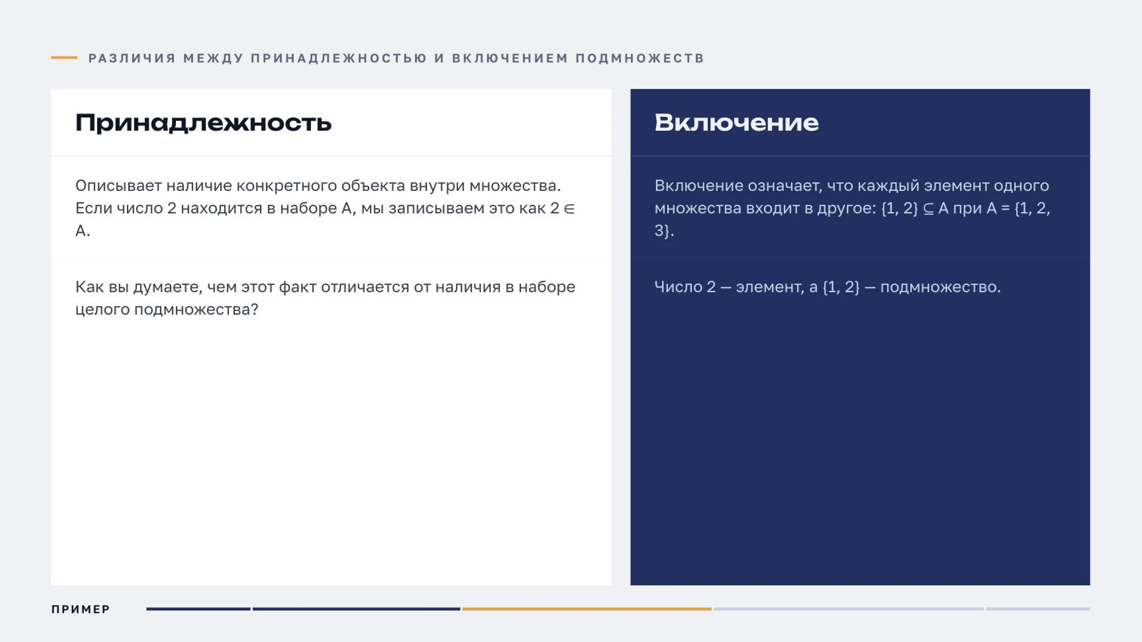The image size is (1142, 642).
Task: Jump to the second dark progress segment
Action: [356, 609]
